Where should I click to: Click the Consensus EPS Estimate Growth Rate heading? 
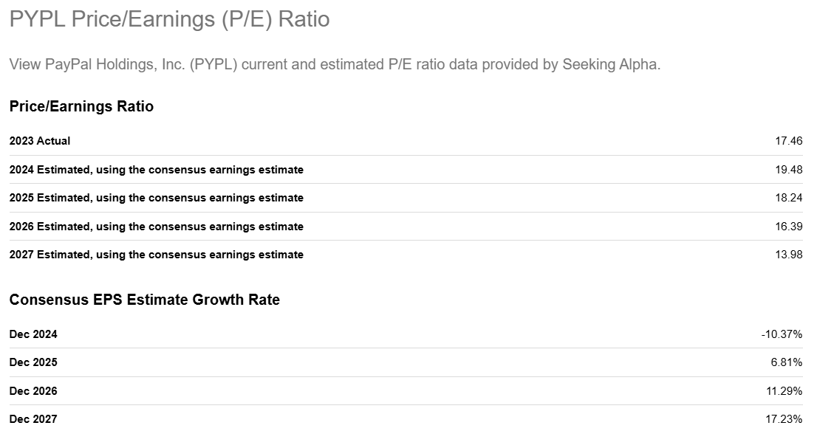pos(144,300)
